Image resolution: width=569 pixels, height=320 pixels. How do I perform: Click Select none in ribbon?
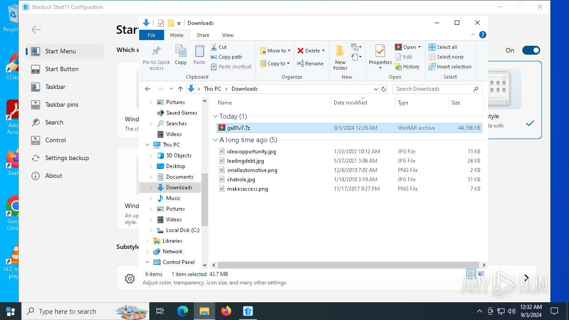click(x=446, y=57)
